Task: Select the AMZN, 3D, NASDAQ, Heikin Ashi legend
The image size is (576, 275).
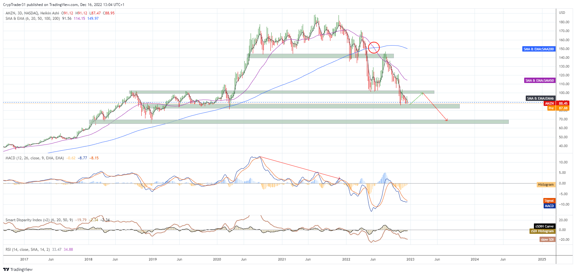Action: (x=32, y=13)
